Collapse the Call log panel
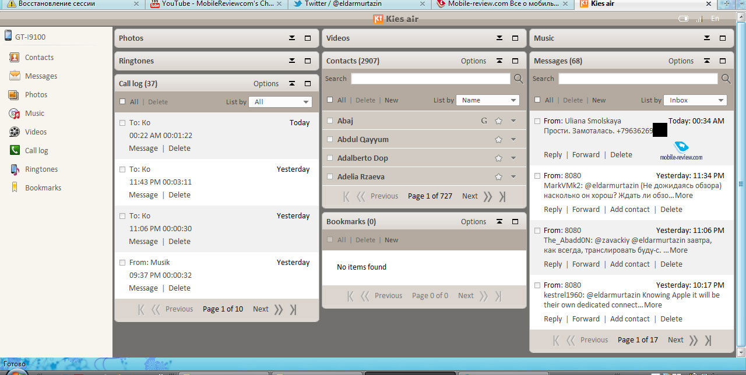Viewport: 746px width, 375px height. 292,83
